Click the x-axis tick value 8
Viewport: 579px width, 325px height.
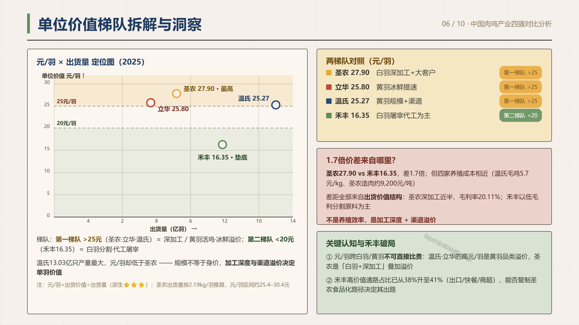point(157,221)
